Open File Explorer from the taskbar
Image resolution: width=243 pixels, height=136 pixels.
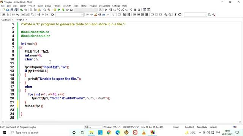[x=92, y=133]
